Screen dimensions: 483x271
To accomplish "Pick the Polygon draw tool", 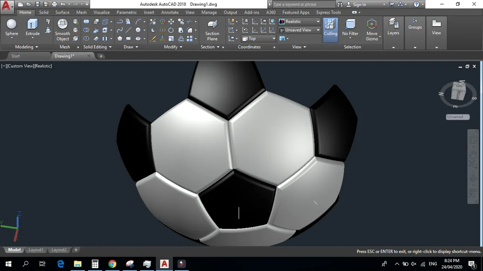I will pos(120,38).
